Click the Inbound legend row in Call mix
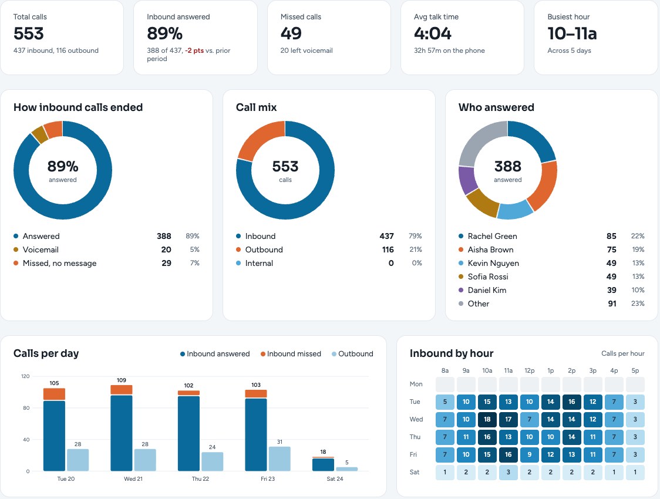The width and height of the screenshot is (660, 499). (x=329, y=237)
